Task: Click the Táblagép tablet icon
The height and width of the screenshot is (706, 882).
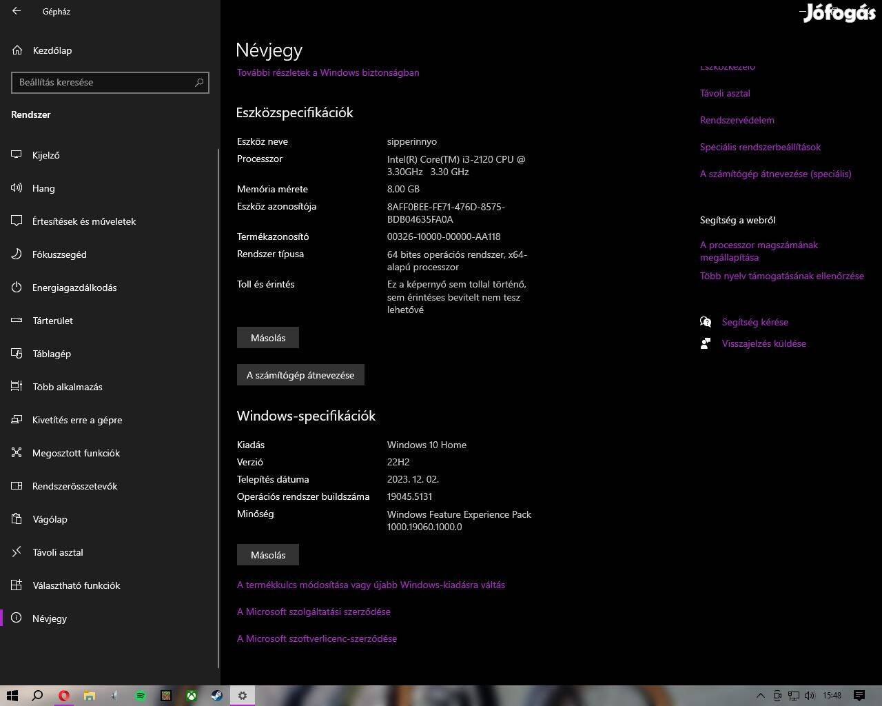Action: [x=17, y=354]
